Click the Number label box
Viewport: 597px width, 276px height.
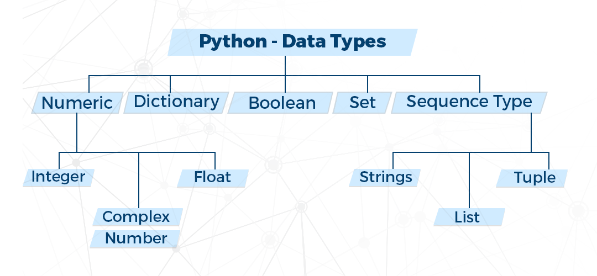tap(136, 238)
